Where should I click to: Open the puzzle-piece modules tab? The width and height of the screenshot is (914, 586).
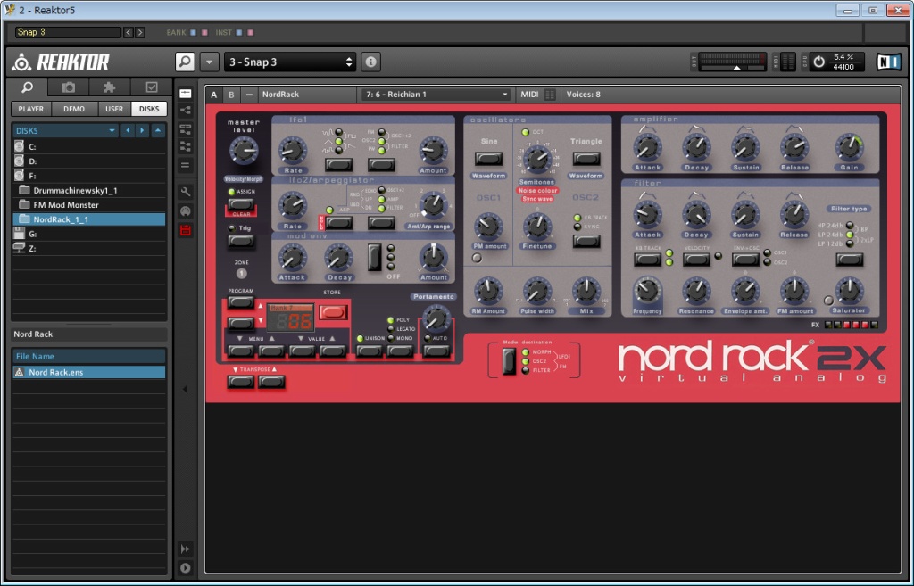pyautogui.click(x=109, y=87)
